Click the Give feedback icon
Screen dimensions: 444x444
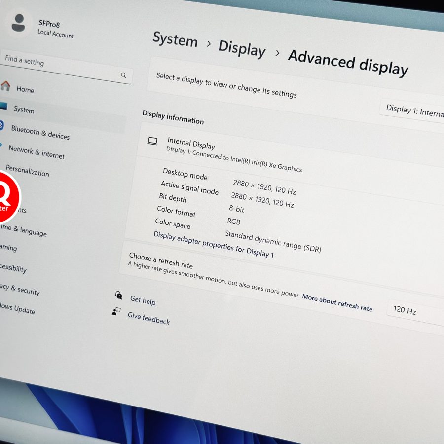(x=116, y=311)
